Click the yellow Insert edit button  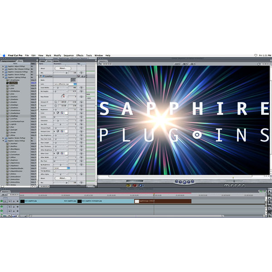tap(129, 185)
